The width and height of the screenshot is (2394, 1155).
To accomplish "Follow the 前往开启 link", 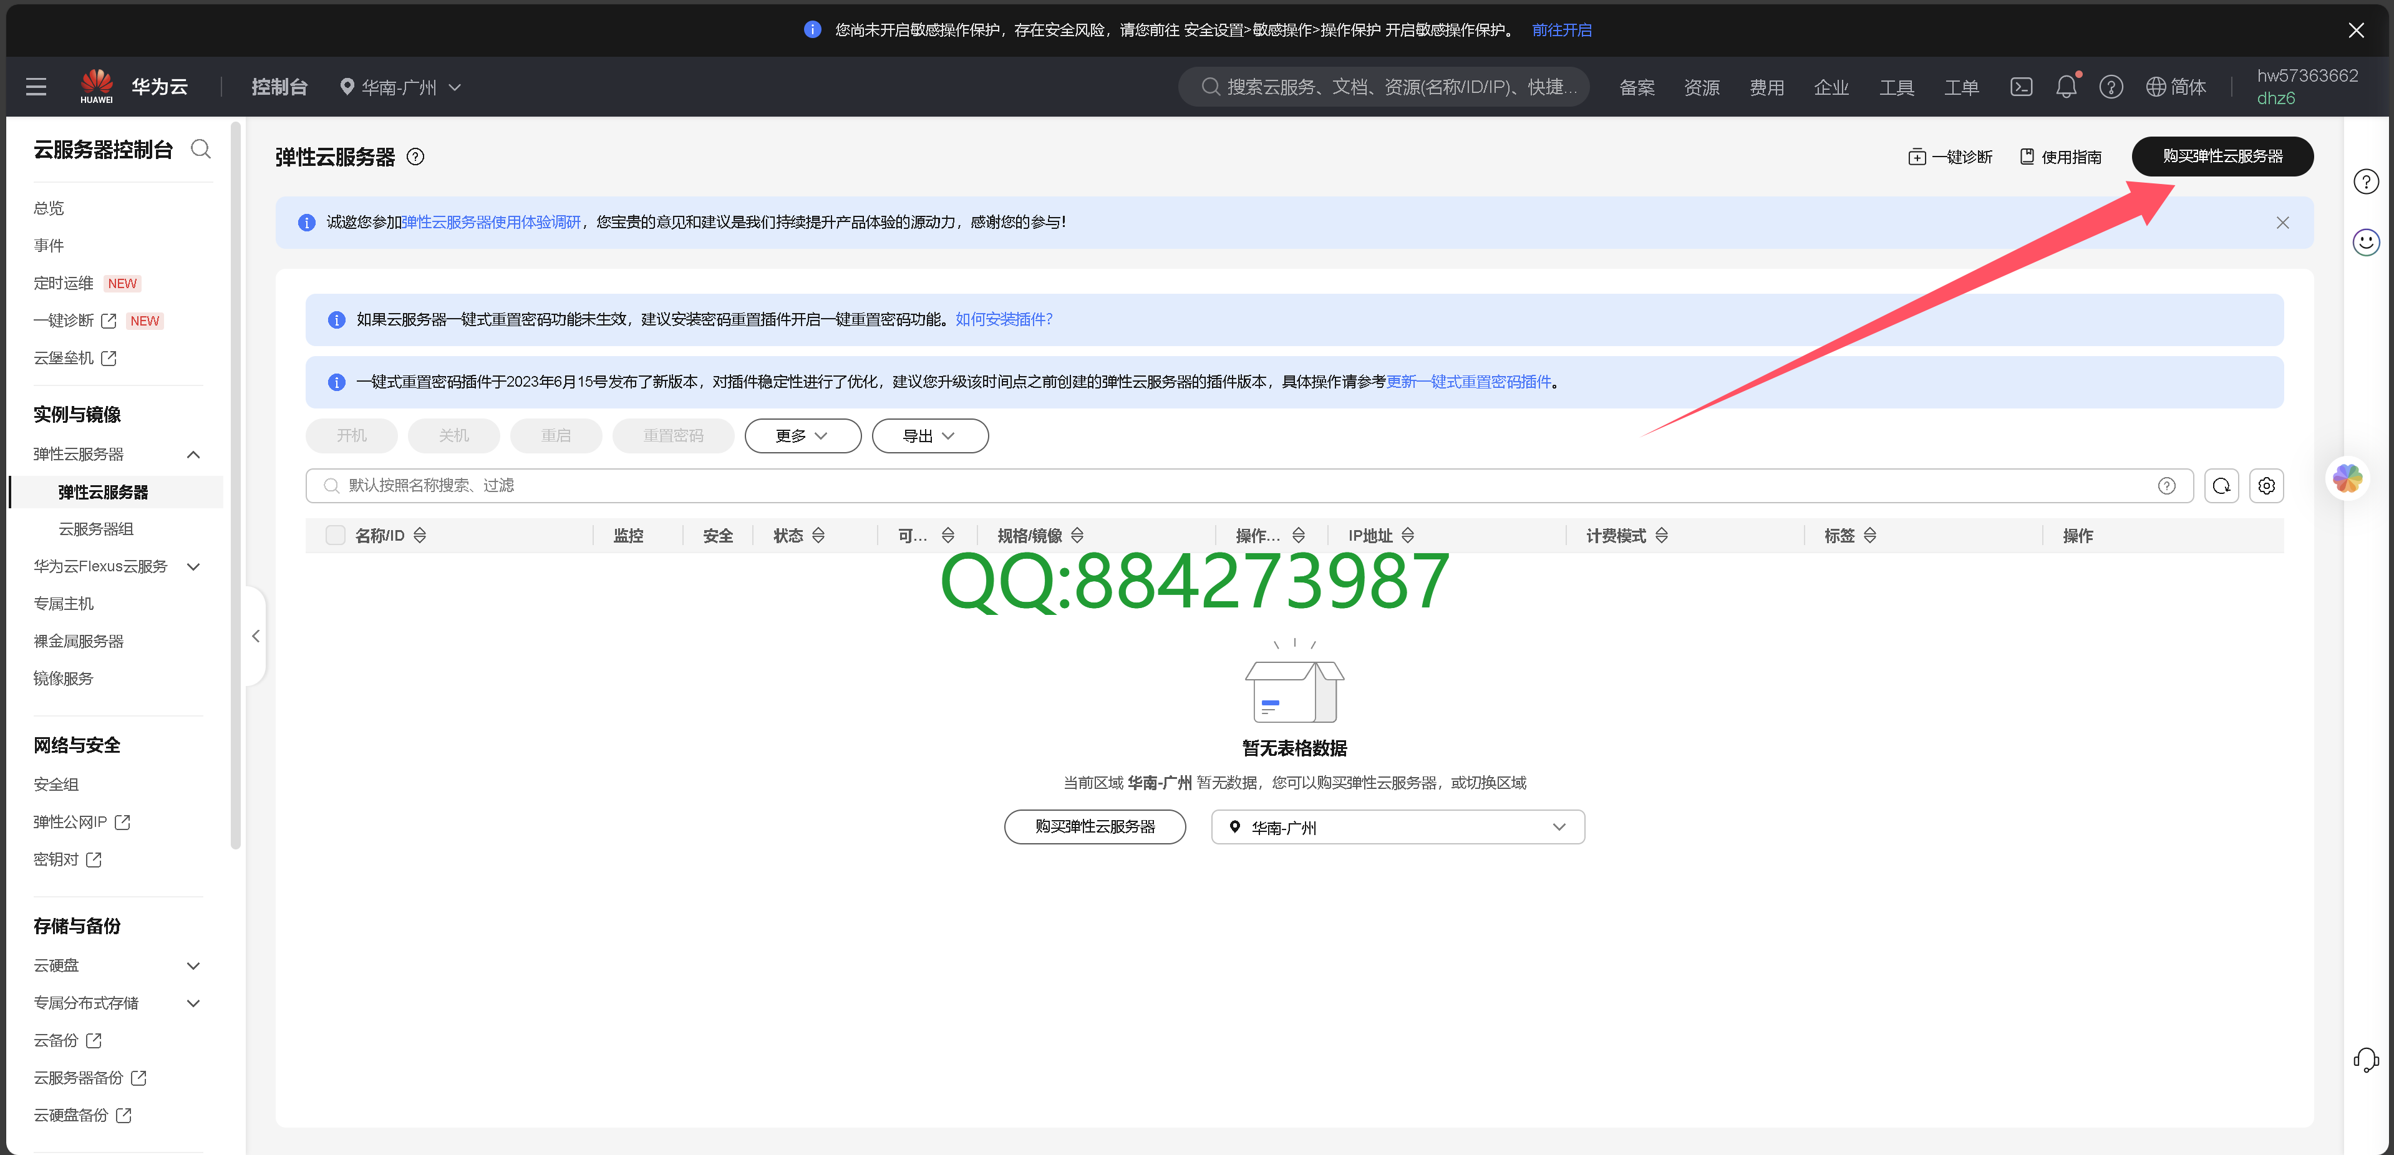I will 1561,31.
